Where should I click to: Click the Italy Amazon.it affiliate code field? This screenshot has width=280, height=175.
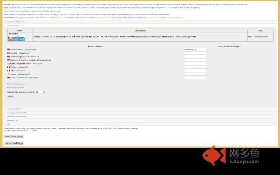(x=195, y=70)
